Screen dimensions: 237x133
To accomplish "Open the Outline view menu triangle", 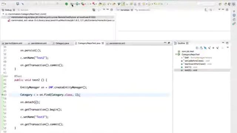I will click(227, 48).
